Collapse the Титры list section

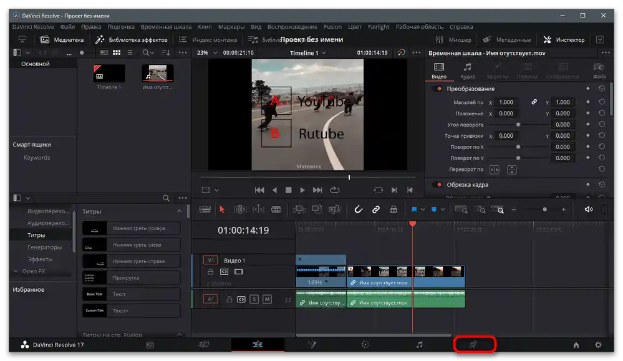click(179, 211)
